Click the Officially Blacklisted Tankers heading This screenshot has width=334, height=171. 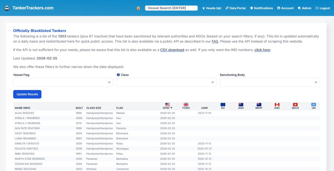40,31
